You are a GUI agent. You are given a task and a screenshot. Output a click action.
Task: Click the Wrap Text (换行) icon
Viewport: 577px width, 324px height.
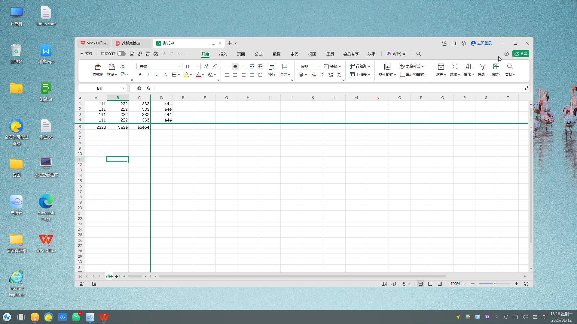click(272, 67)
